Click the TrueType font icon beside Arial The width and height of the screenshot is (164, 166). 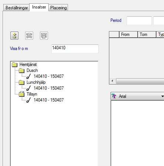tap(114, 96)
